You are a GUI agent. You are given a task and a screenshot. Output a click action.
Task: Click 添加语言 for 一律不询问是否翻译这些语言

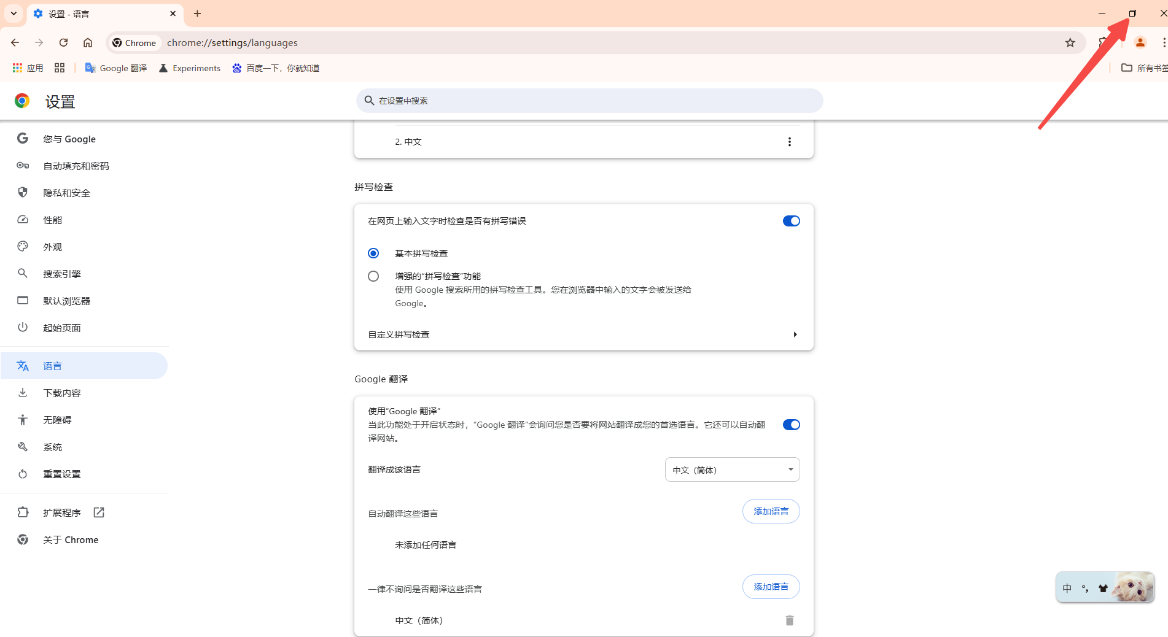pos(771,587)
